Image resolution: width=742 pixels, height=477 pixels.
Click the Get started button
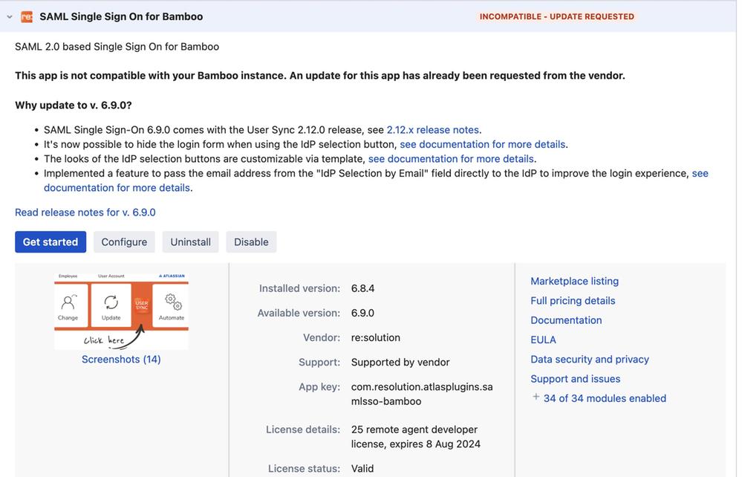[51, 241]
